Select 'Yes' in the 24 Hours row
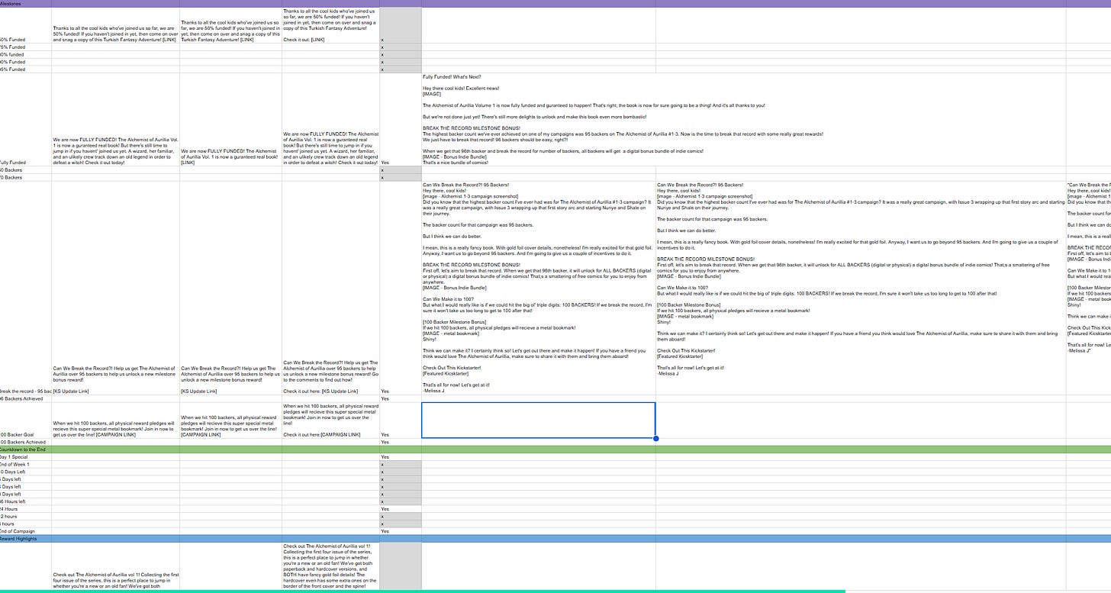This screenshot has height=593, width=1111. coord(385,509)
